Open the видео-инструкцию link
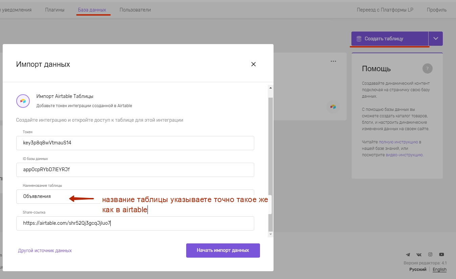The image size is (456, 279). [x=404, y=155]
